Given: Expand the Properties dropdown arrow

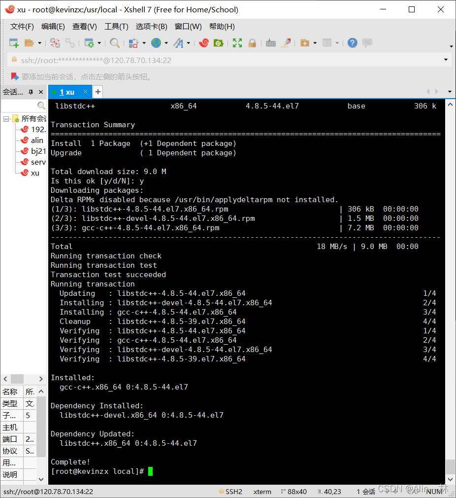Looking at the screenshot, I should pyautogui.click(x=99, y=43).
